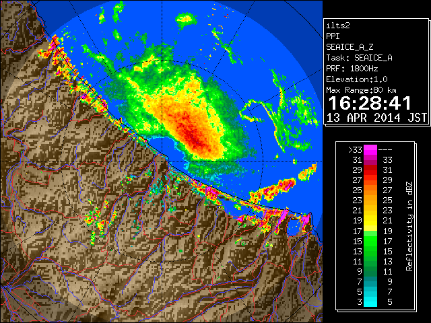Click the magenta >33 legend swatch
Screen dimensions: 431x323
click(x=370, y=149)
